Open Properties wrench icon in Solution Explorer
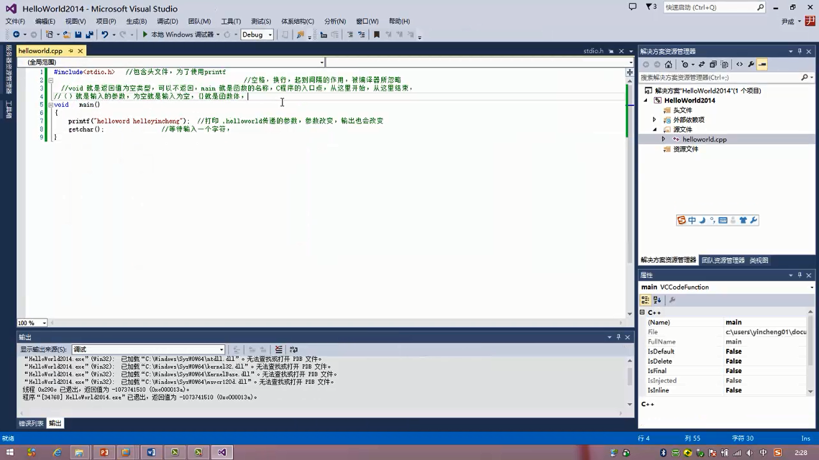The height and width of the screenshot is (460, 819). tap(751, 65)
